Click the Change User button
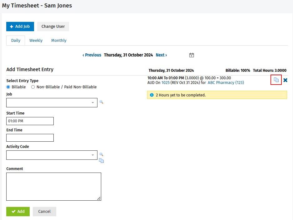Screen dimensions: 293x220 pos(53,27)
